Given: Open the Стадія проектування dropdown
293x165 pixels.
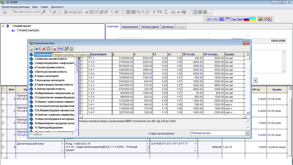Looking at the screenshot, I should pos(247,133).
